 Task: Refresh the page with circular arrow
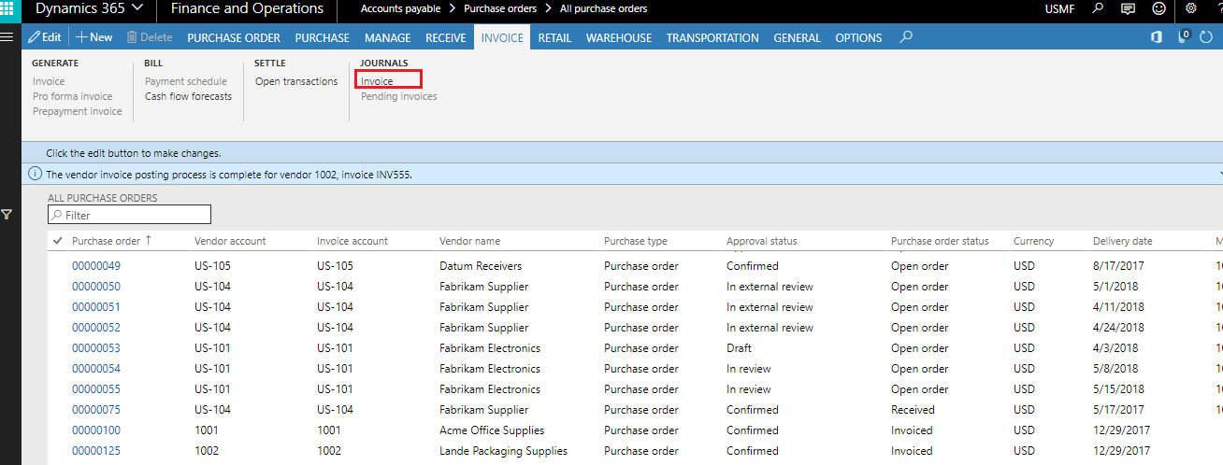1205,37
